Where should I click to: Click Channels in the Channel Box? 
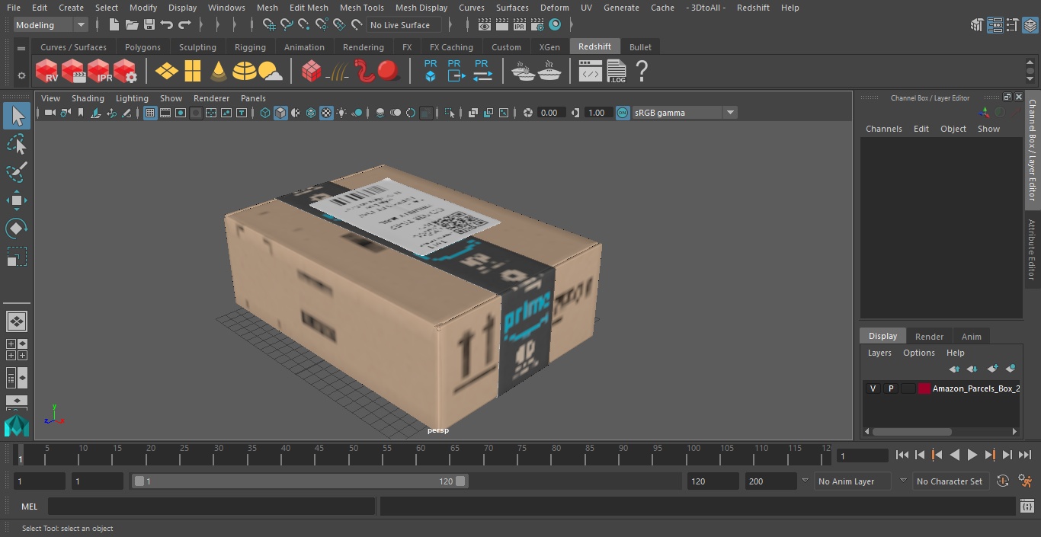coord(883,129)
